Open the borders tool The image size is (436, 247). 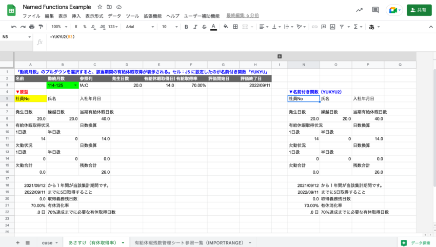[236, 27]
